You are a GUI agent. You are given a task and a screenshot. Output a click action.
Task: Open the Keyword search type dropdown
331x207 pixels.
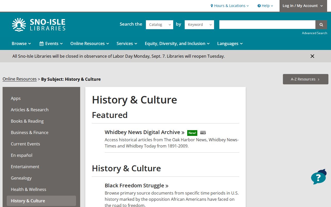click(199, 25)
